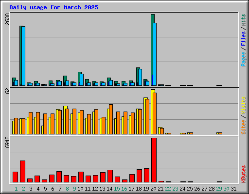
Task: Click the day 23 axis label
Action: [x=175, y=189]
